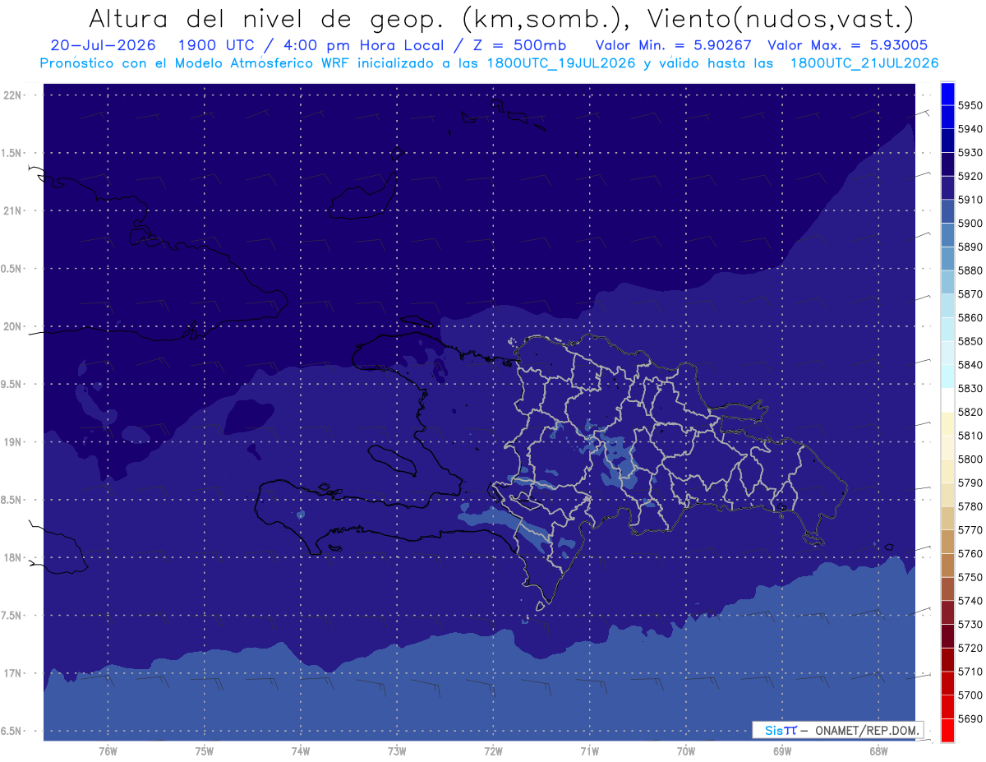986x762 pixels.
Task: Click the '76W' longitude label
Action: click(108, 751)
